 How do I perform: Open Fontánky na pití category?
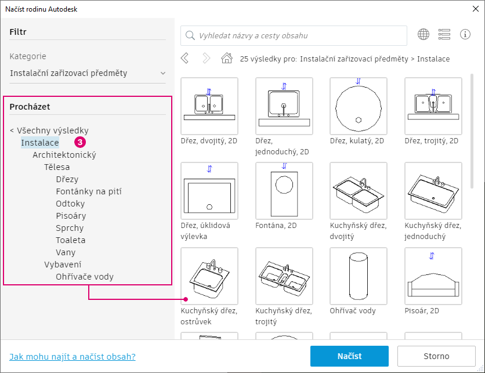[89, 191]
